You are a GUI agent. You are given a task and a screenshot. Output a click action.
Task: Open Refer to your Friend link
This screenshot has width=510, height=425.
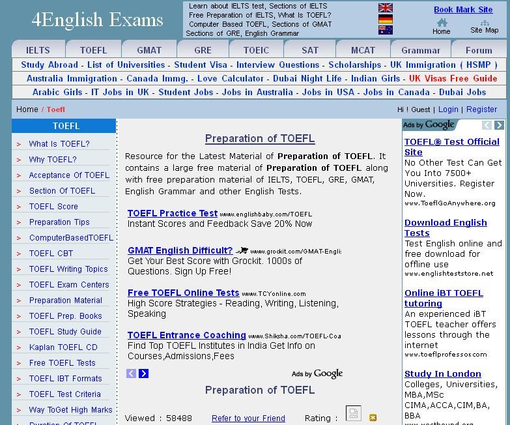[x=248, y=418]
